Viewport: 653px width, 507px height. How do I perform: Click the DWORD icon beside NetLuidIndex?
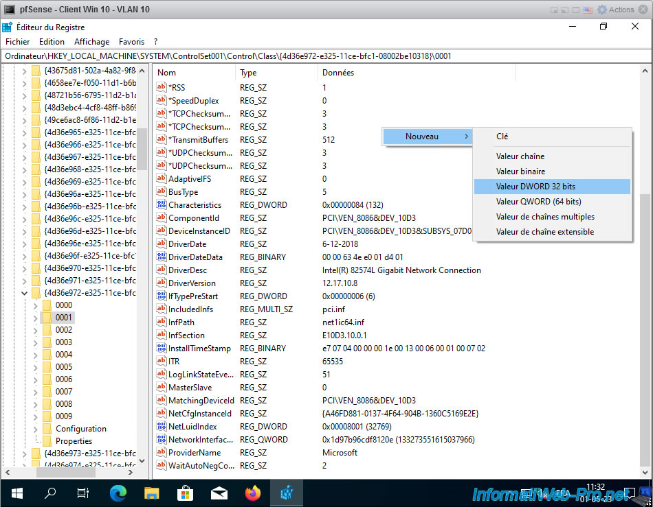[161, 426]
